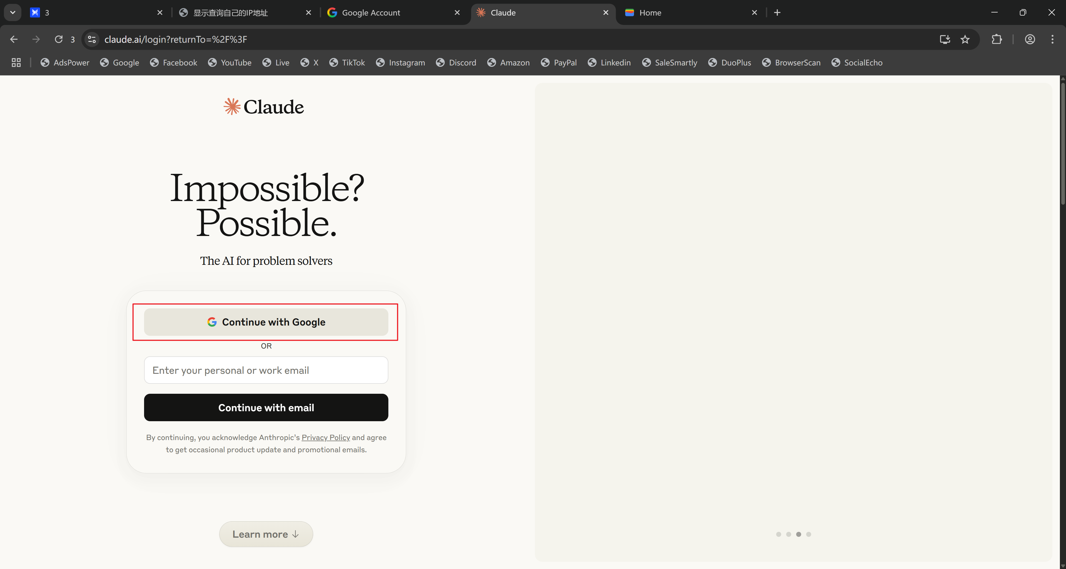Viewport: 1066px width, 569px height.
Task: Click the Learn more button
Action: [266, 534]
